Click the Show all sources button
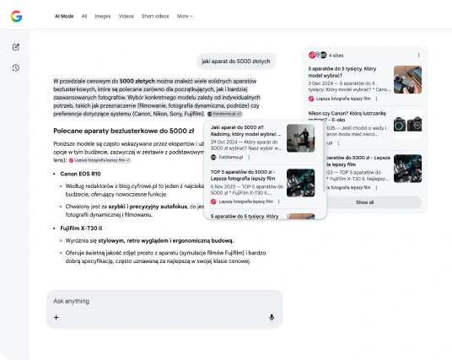452x360 pixels. pyautogui.click(x=364, y=202)
